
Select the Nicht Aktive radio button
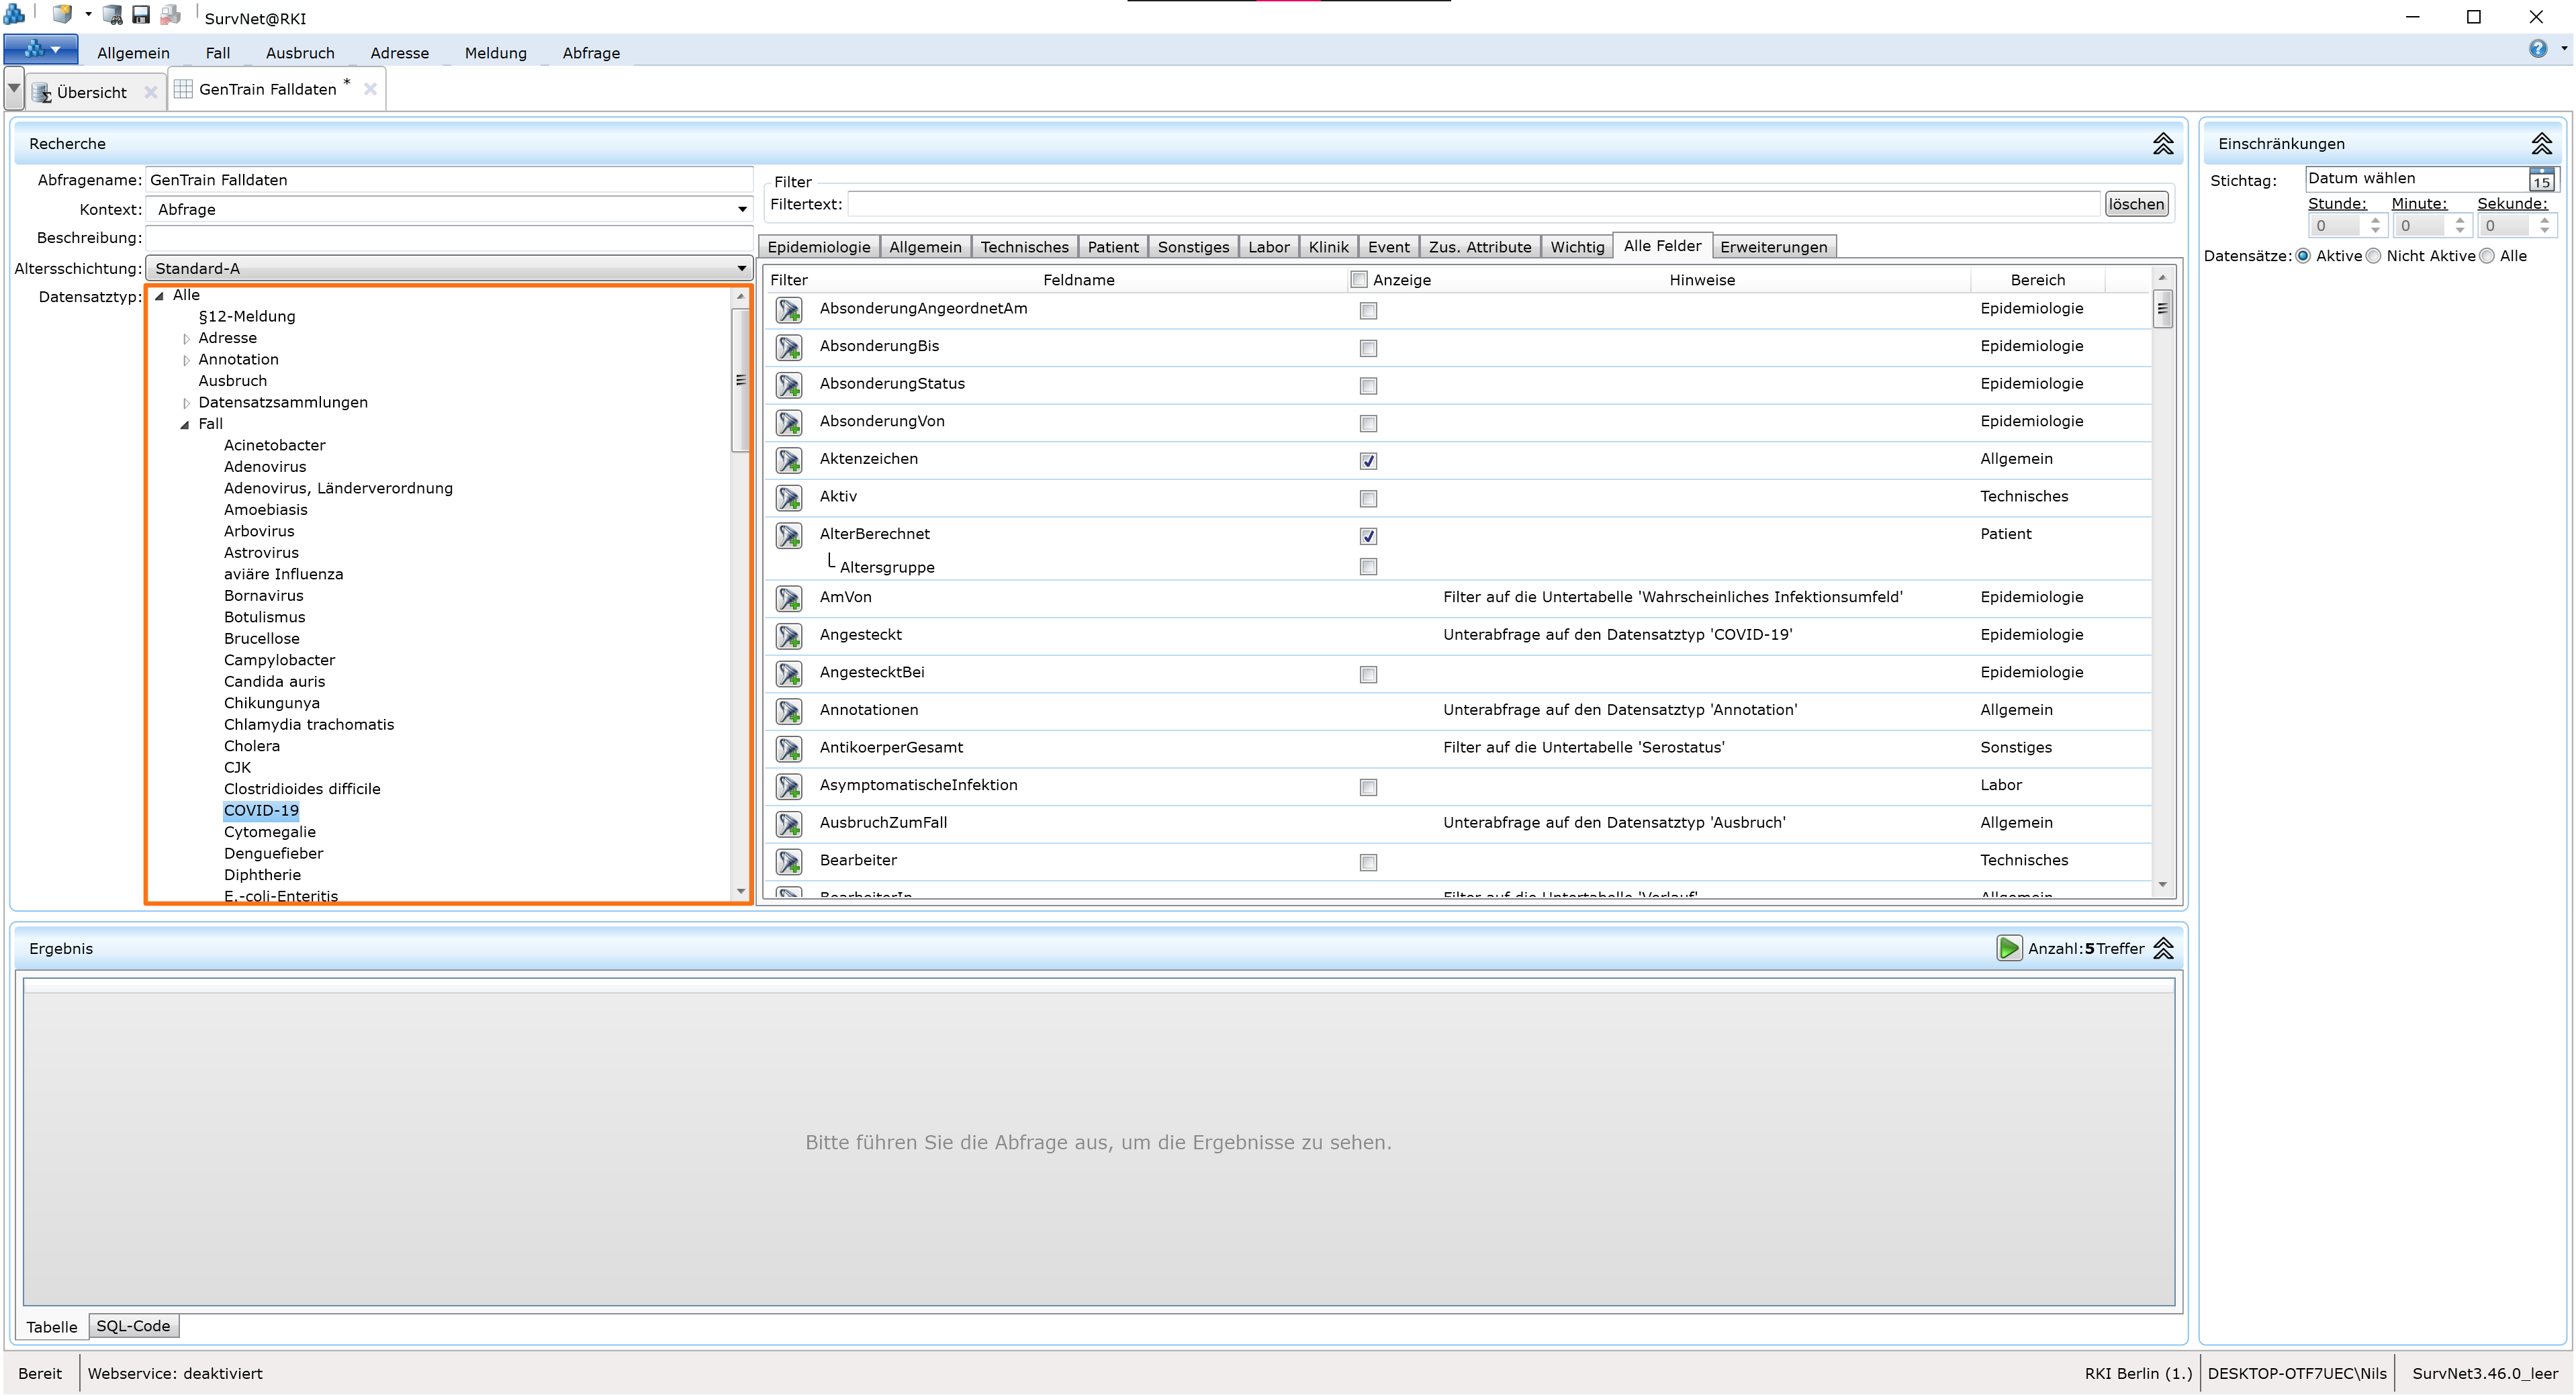[2374, 256]
